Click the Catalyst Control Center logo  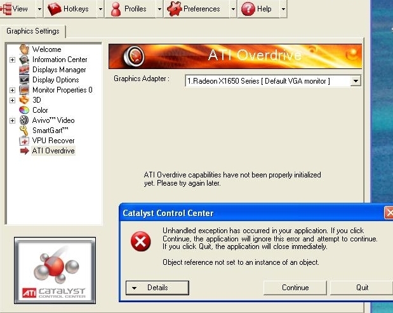(55, 271)
